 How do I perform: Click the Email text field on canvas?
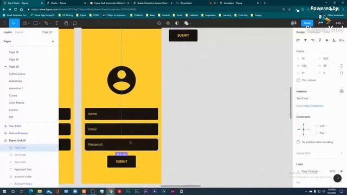pos(121,129)
